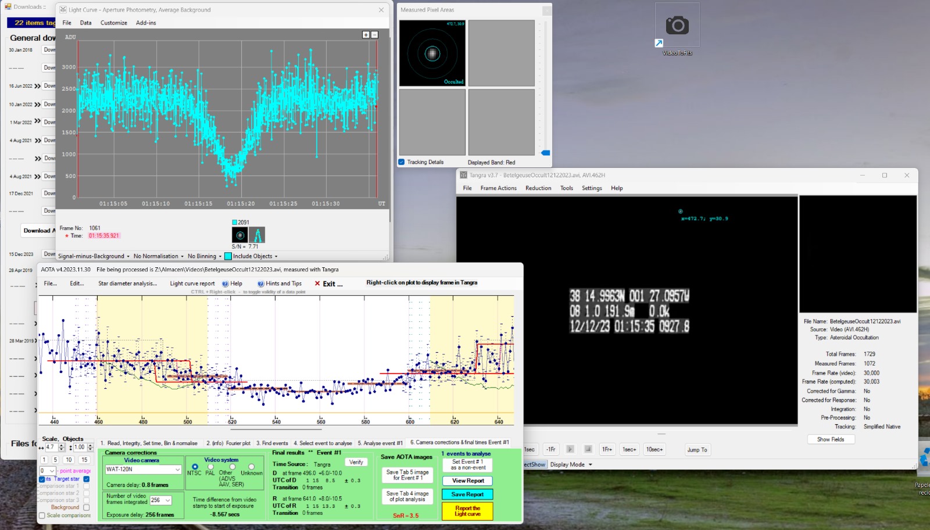Select the PAL video system radio button
This screenshot has width=930, height=530.
click(210, 467)
